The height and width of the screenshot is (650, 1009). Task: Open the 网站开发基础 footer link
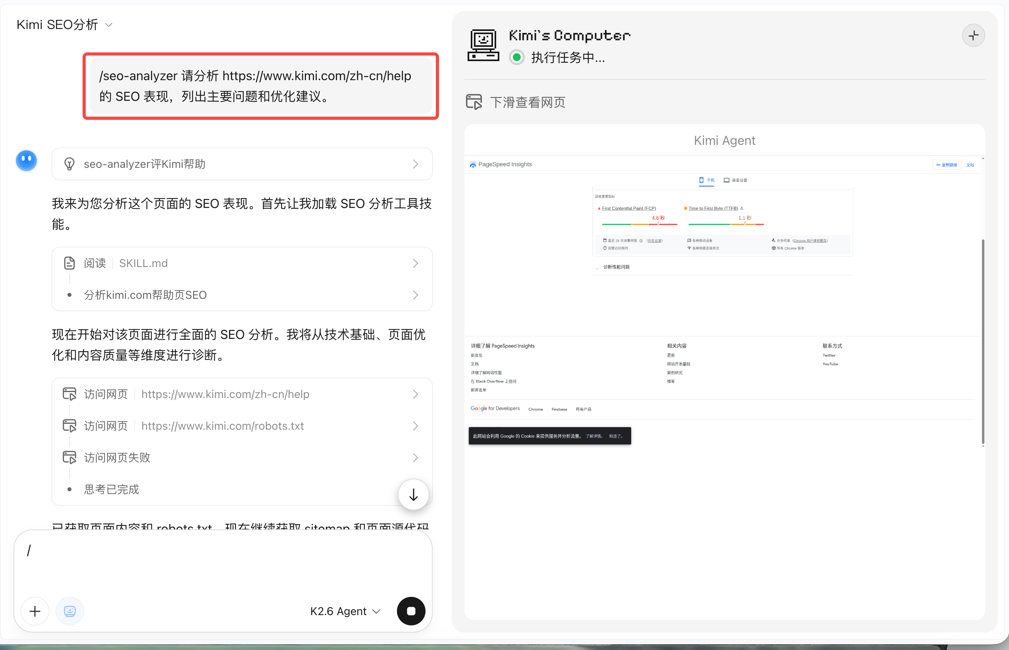(x=678, y=364)
